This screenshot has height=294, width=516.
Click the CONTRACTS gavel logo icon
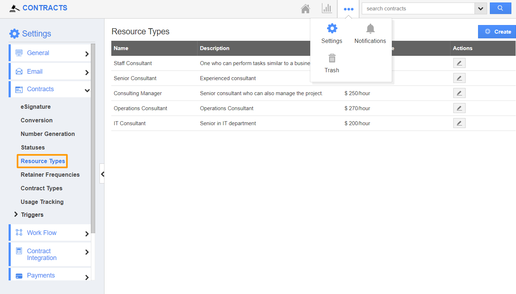14,8
